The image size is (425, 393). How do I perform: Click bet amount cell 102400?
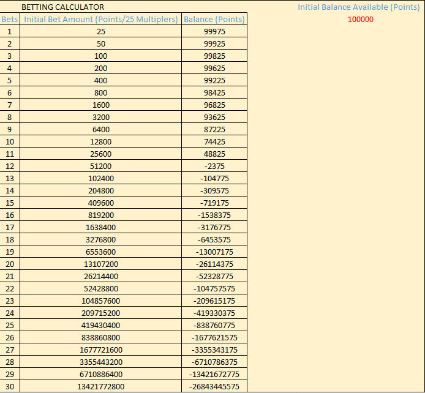point(101,178)
